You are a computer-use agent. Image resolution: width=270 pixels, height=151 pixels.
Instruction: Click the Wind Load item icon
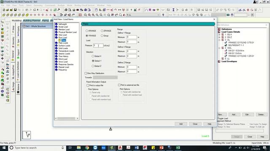click(x=56, y=59)
